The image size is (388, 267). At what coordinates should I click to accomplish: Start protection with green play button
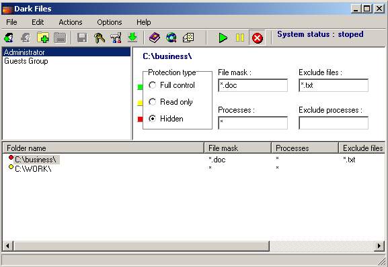[223, 38]
